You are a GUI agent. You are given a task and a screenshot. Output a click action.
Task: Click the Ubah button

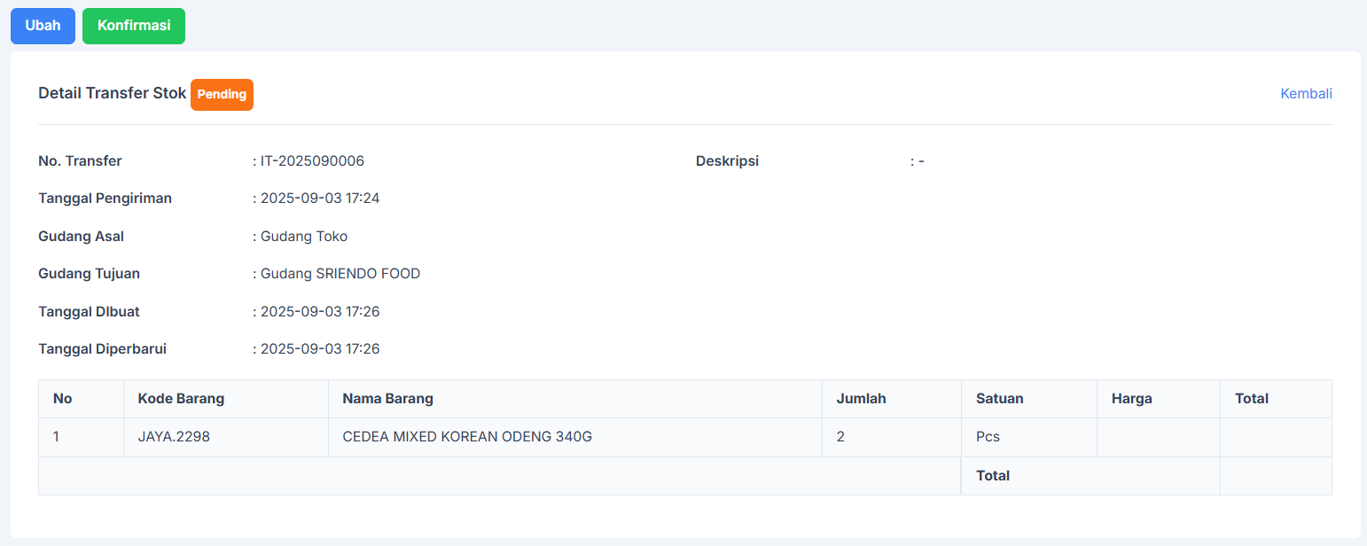pos(43,26)
